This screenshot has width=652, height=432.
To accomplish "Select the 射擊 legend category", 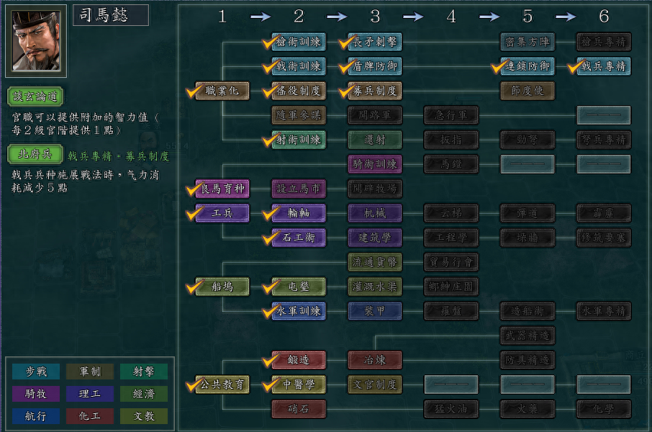I will coord(144,372).
